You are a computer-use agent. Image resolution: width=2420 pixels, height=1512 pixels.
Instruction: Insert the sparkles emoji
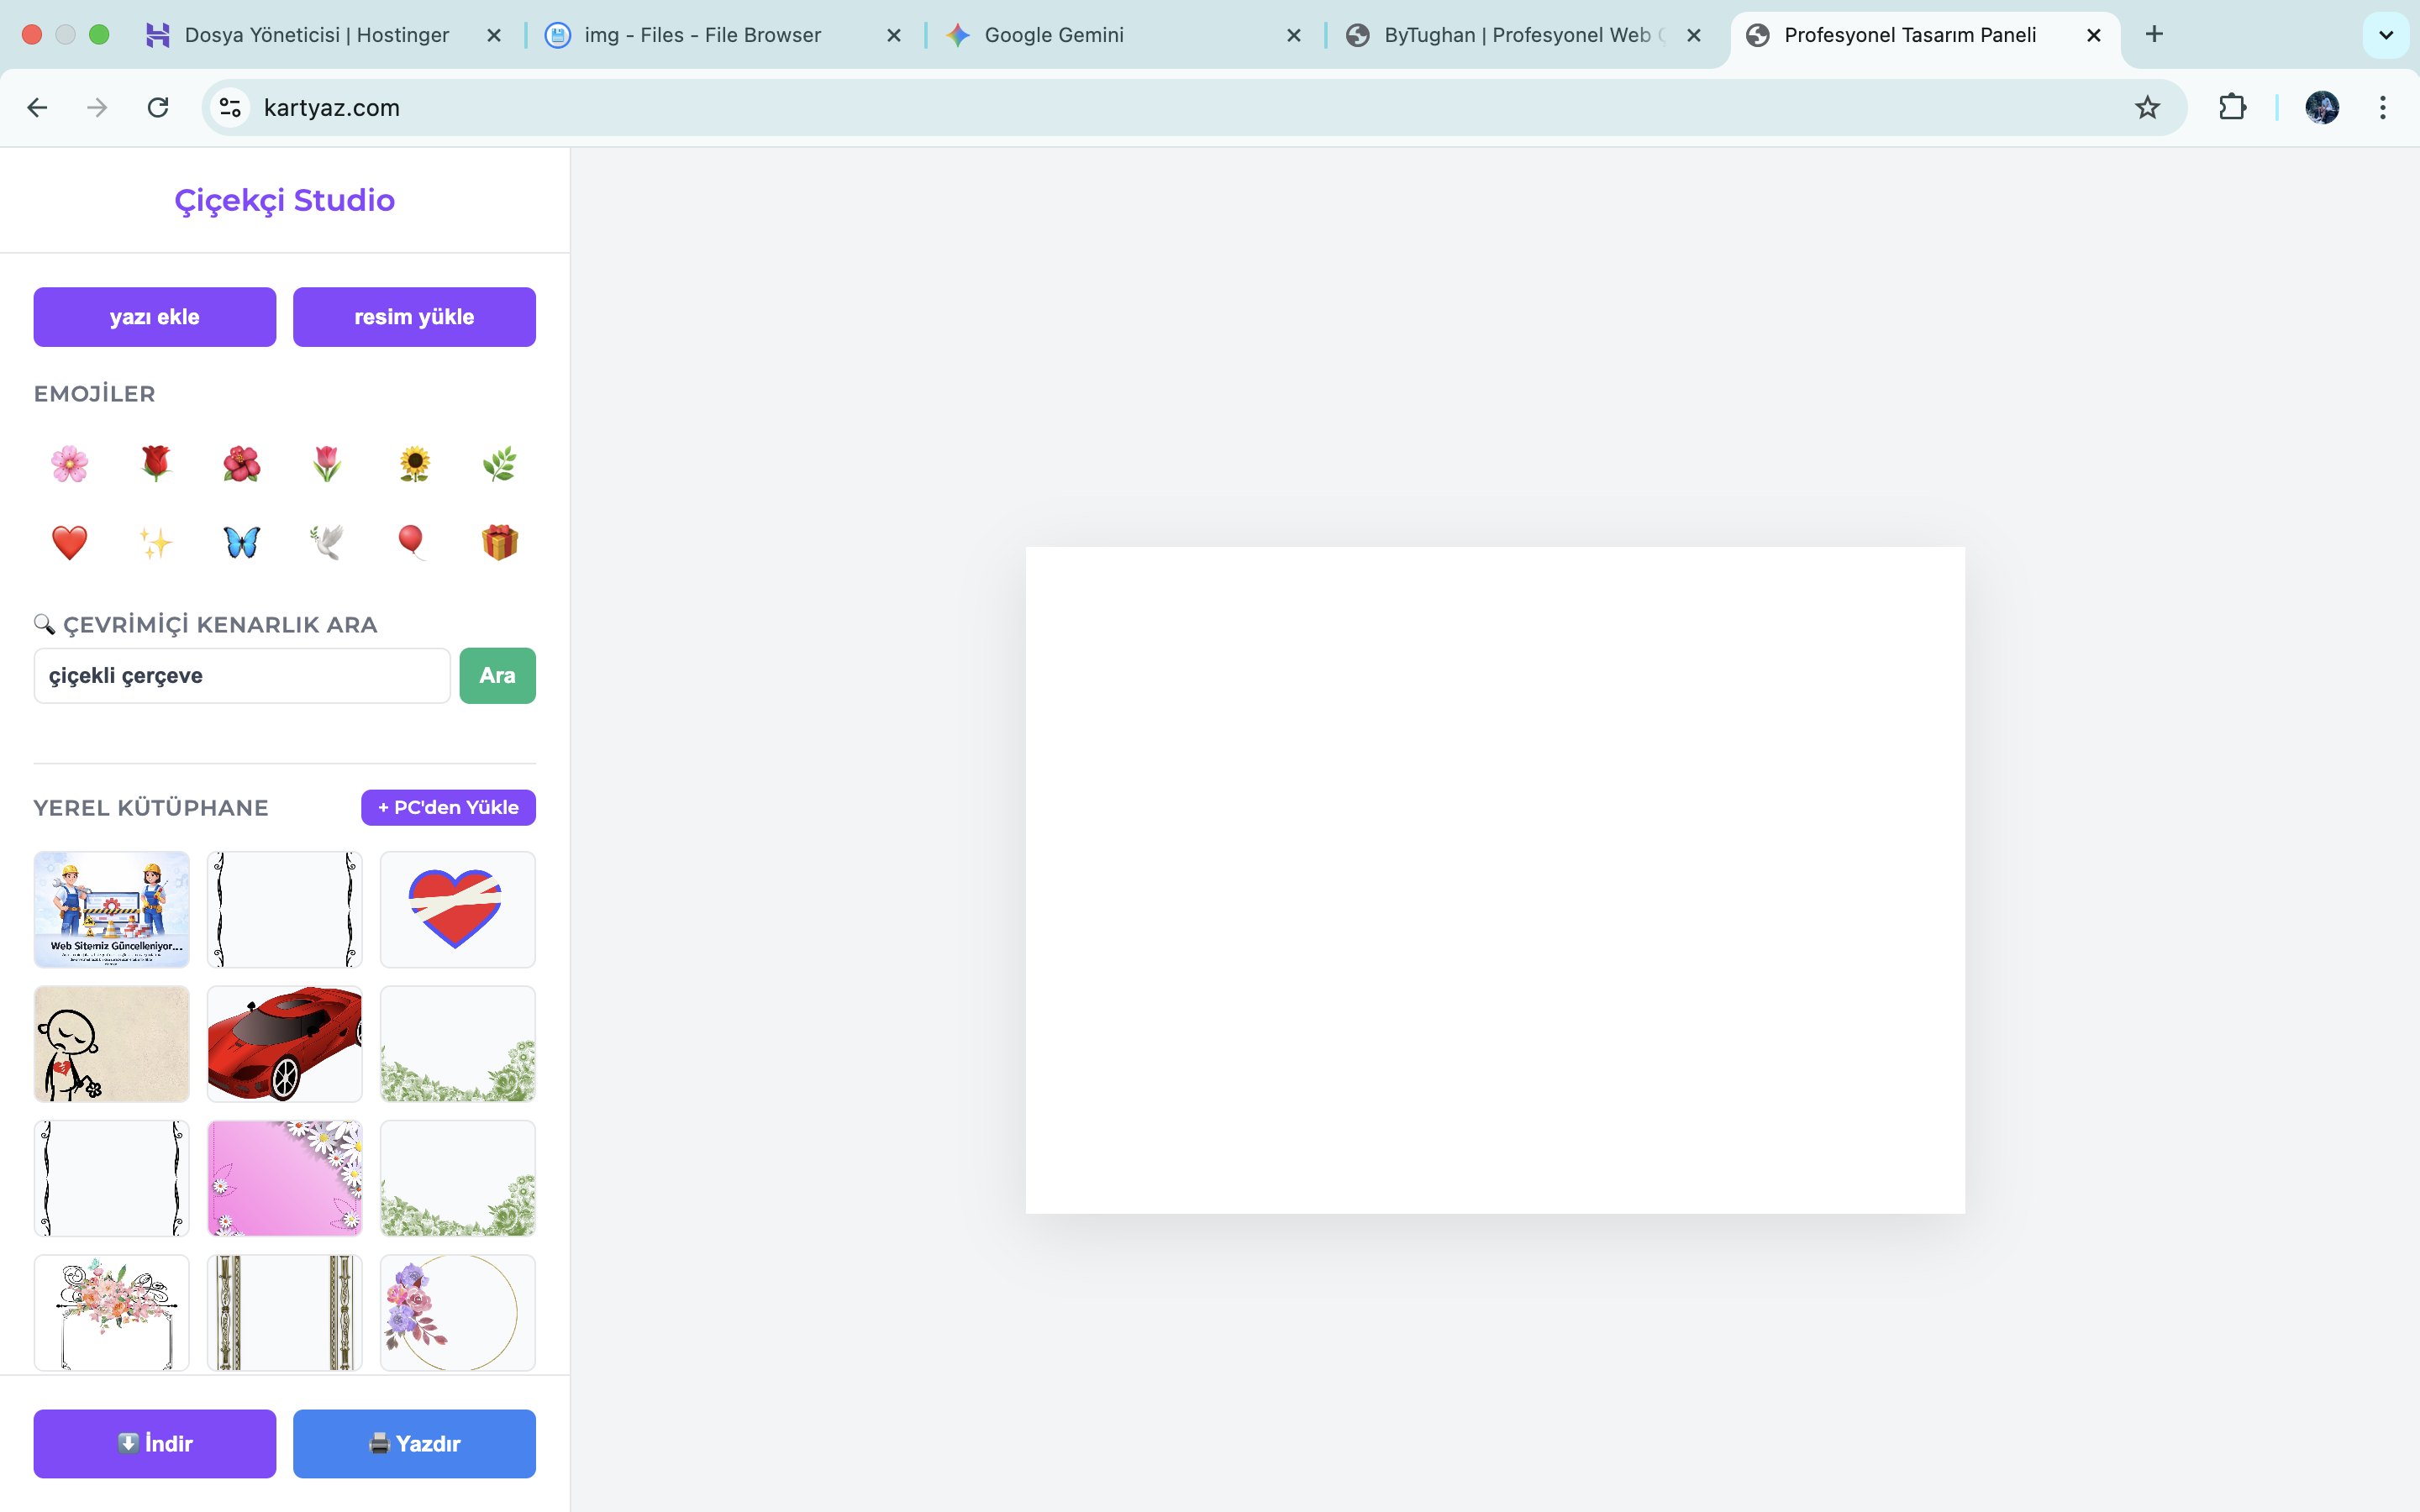(155, 542)
